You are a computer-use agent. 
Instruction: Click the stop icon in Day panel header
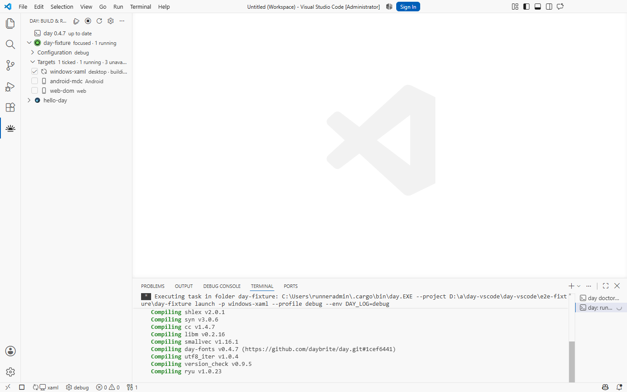click(x=88, y=21)
